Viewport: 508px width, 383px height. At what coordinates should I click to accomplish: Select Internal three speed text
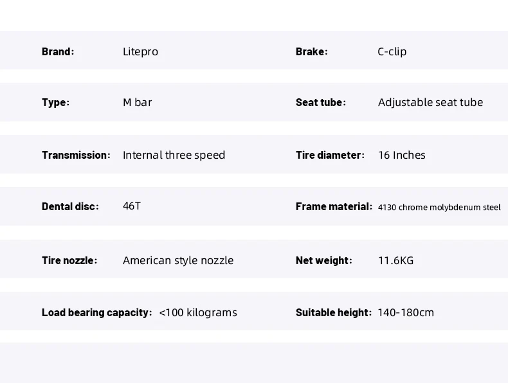[x=174, y=155]
